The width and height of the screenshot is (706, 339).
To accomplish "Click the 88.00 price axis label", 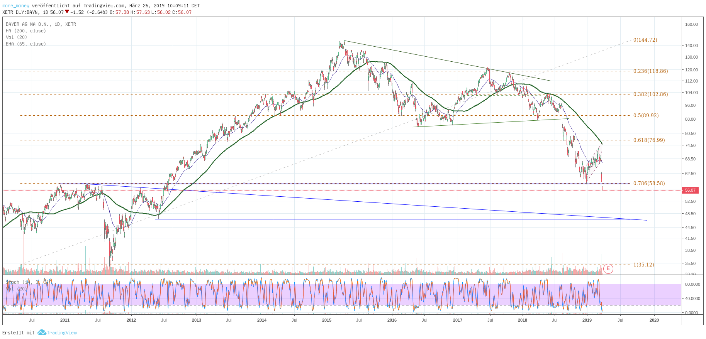I will (x=690, y=119).
